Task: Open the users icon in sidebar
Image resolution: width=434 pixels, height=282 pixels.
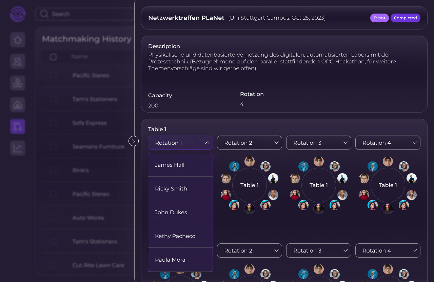Action: click(18, 61)
